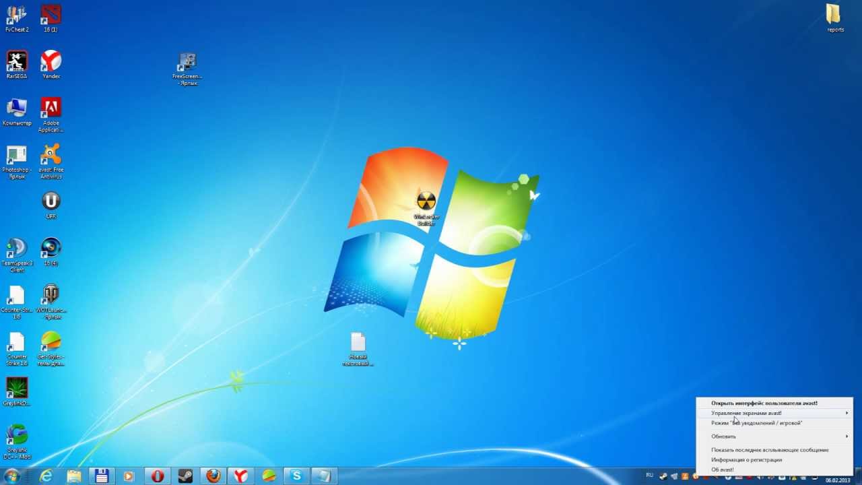Launch the GreylinkD... green leaf icon
862x485 pixels.
point(17,391)
